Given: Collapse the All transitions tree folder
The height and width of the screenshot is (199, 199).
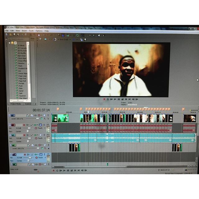Looking at the screenshot, I should (10, 43).
